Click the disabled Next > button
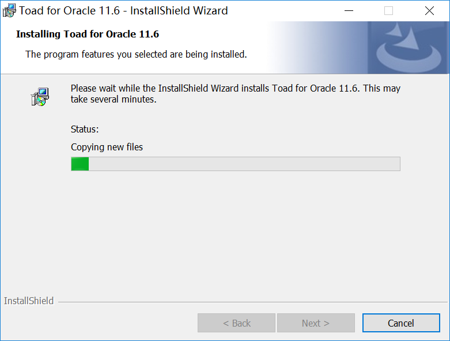450x341 pixels. pyautogui.click(x=316, y=323)
